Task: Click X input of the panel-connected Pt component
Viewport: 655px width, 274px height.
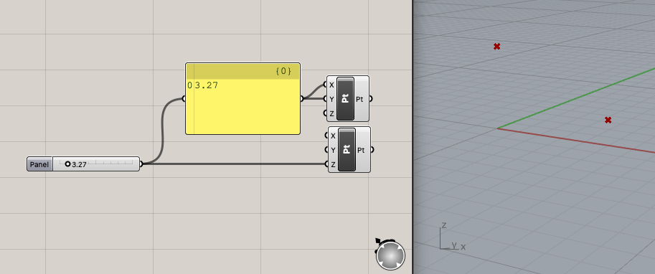Action: pos(331,85)
